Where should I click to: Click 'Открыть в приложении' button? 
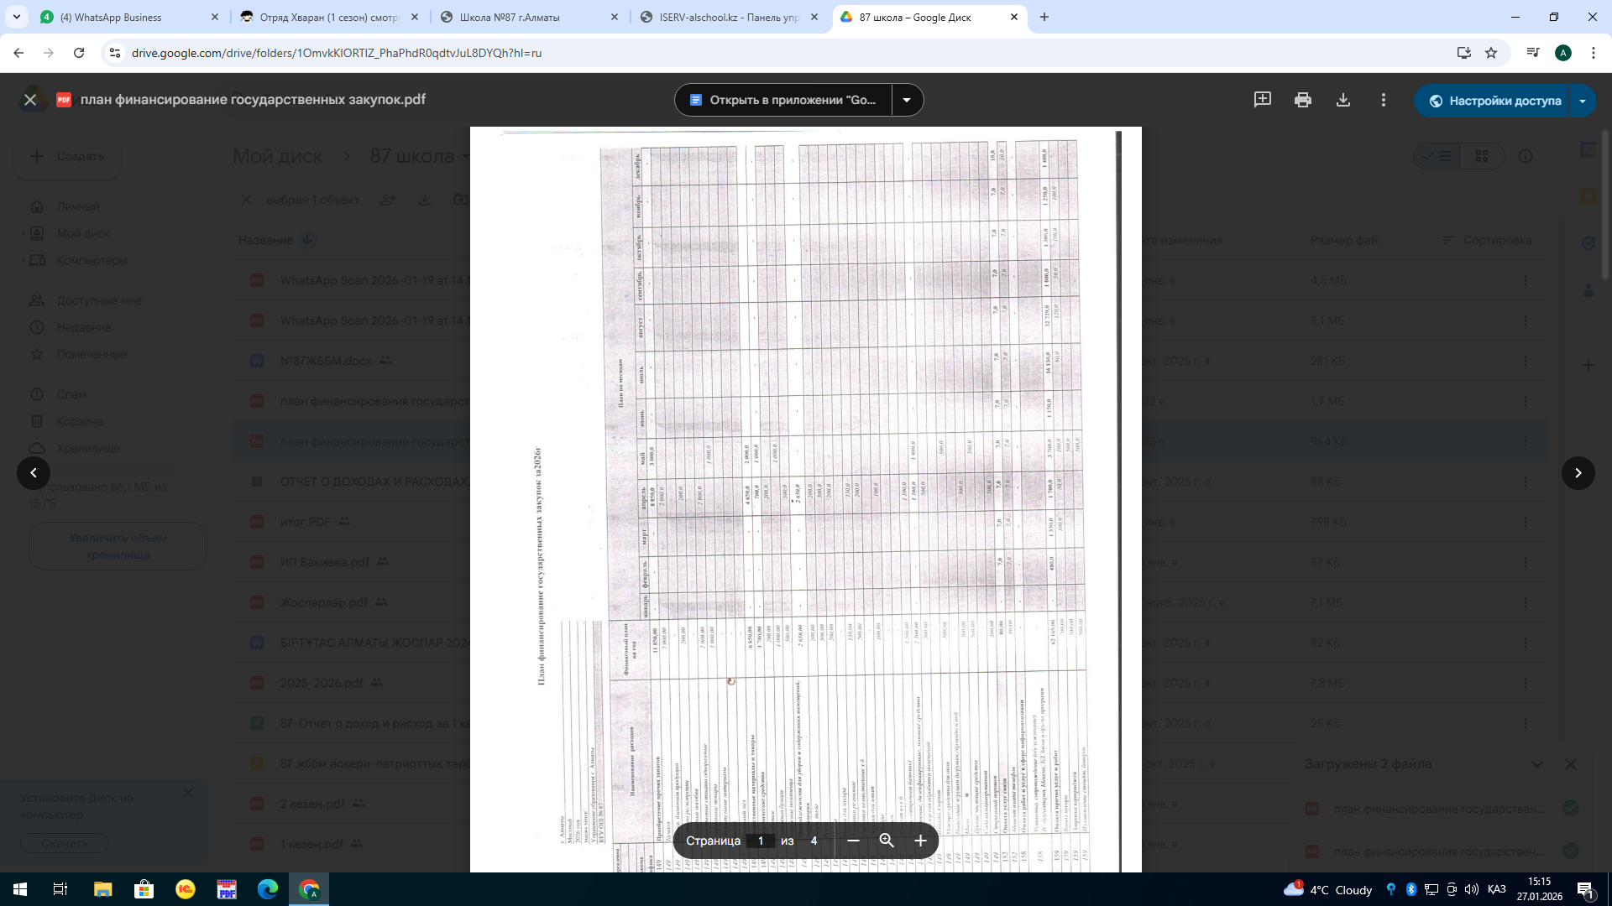click(782, 100)
